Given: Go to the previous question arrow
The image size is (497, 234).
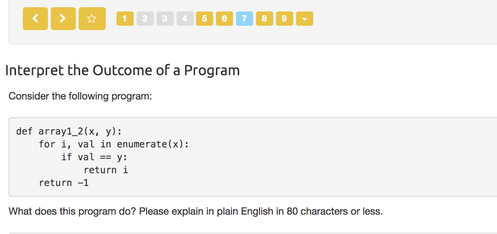Looking at the screenshot, I should [x=35, y=19].
